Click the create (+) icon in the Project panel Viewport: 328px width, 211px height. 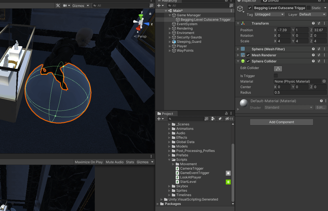point(158,119)
